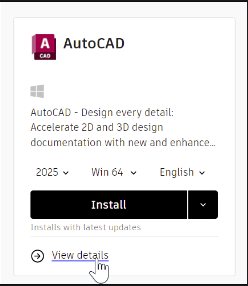The width and height of the screenshot is (248, 286).
Task: Click the divider line above View details
Action: tap(124, 236)
